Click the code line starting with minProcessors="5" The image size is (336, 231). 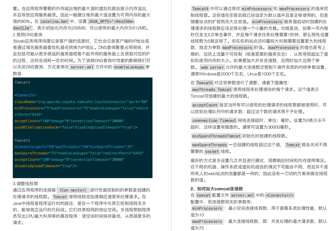tap(82, 108)
